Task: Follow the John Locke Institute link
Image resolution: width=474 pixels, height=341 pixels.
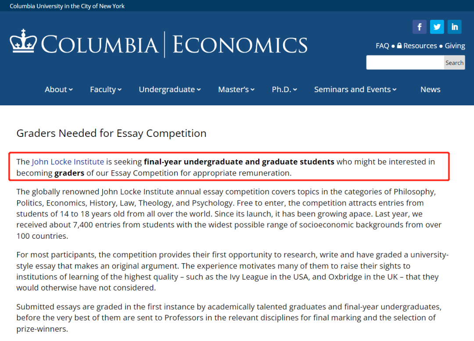Action: tap(68, 162)
